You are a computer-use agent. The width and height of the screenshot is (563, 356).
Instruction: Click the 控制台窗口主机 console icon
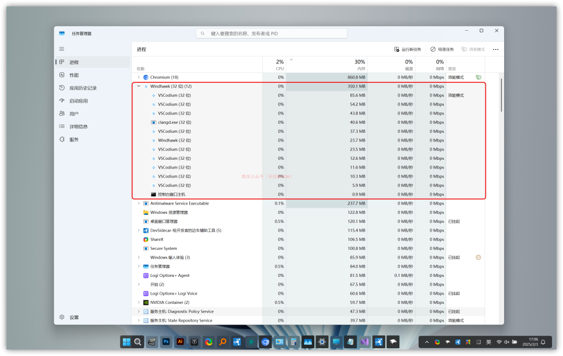coord(154,194)
